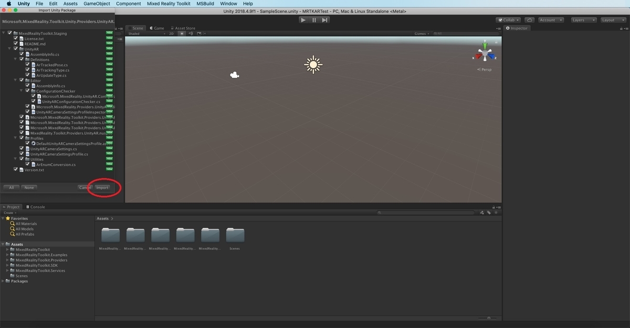Uncheck MixedRealityToolkit.Staging checkbox
630x328 pixels.
[x=10, y=33]
